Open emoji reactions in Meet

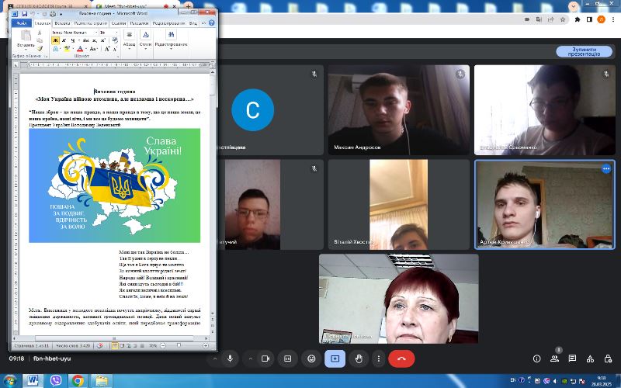[311, 359]
